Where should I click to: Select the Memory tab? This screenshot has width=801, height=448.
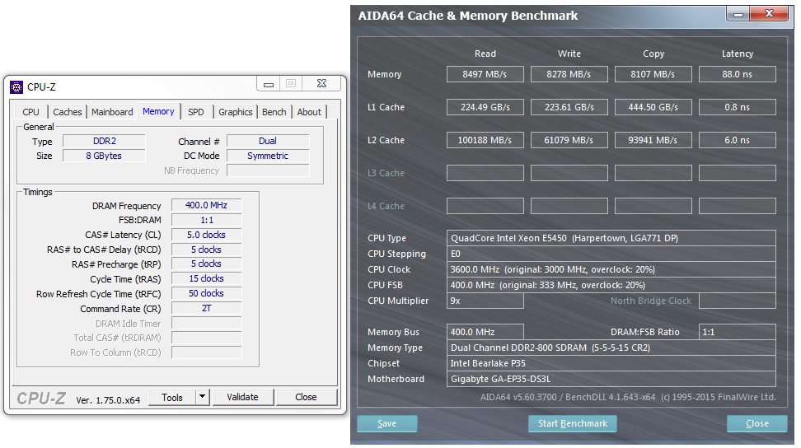pos(158,111)
